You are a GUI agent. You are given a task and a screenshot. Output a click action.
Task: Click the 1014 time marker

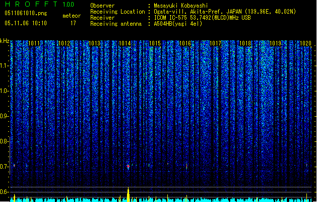tap(125, 43)
